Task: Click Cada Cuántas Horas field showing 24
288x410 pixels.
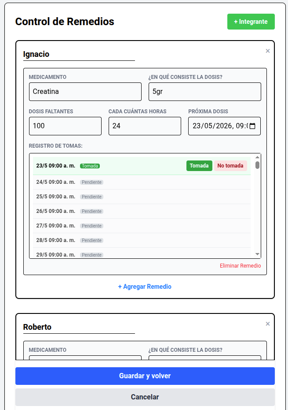Action: tap(145, 126)
